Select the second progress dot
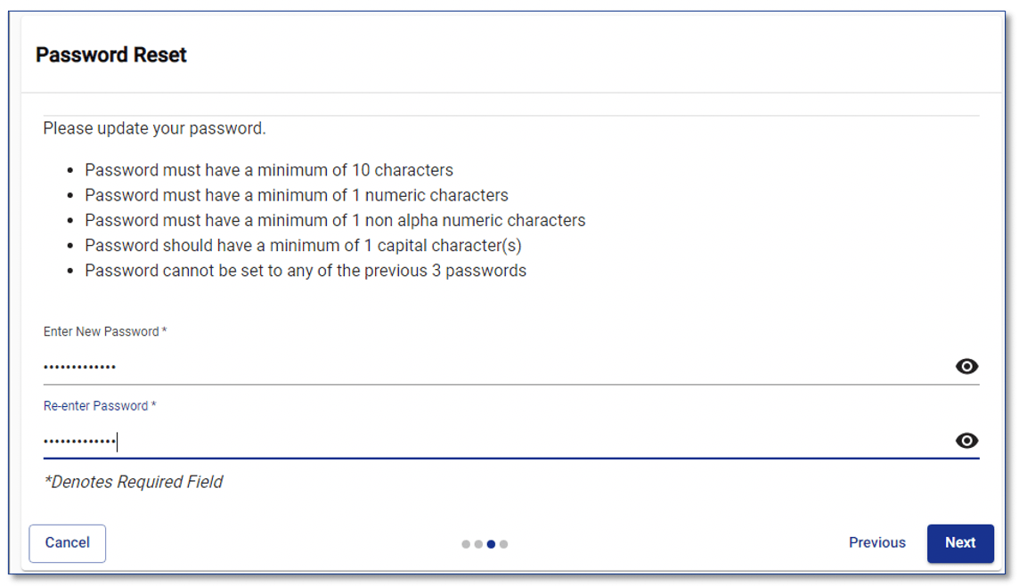Screen dimensions: 1019x586 tap(478, 543)
